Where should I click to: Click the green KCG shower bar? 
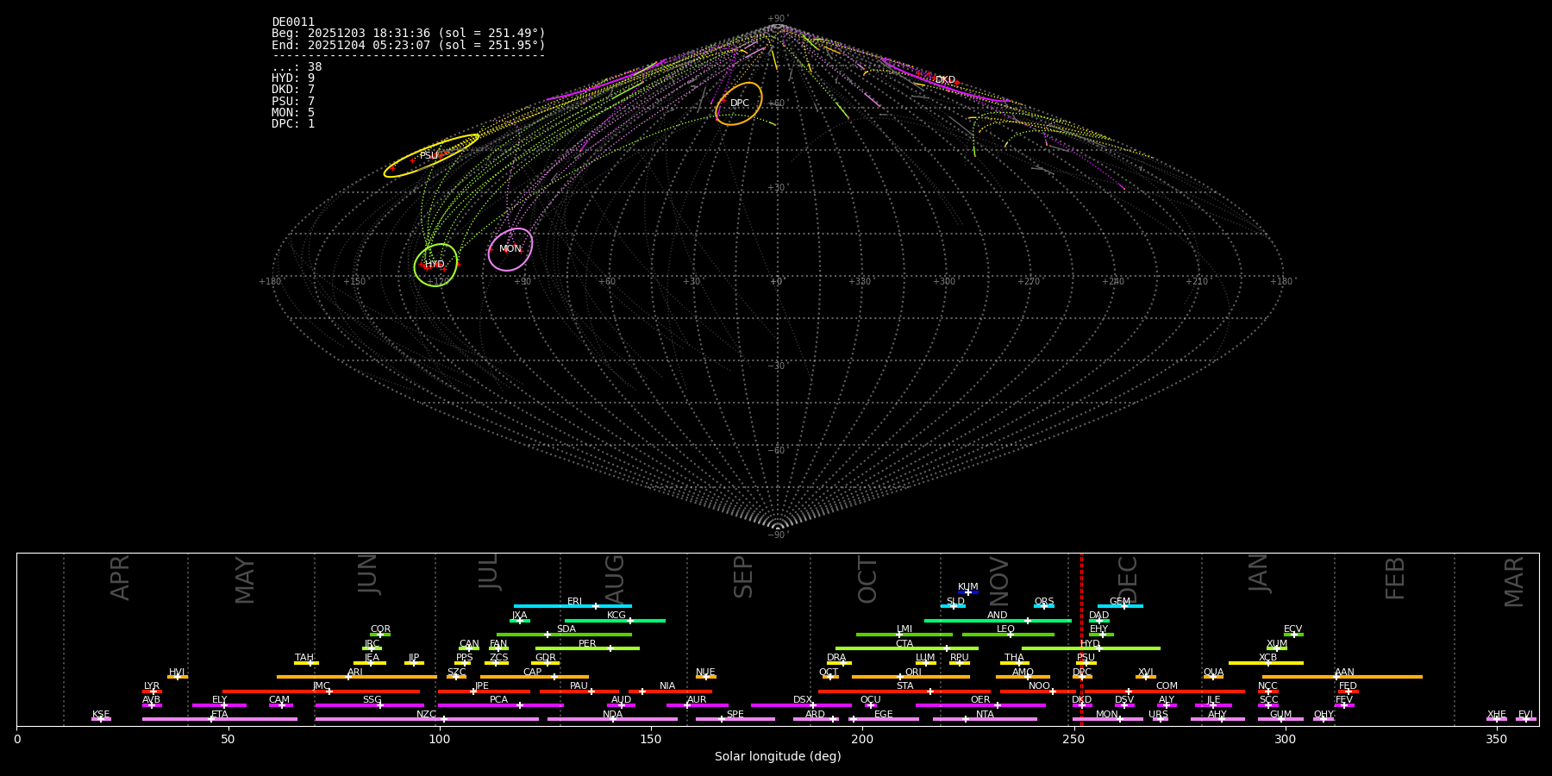[x=615, y=621]
